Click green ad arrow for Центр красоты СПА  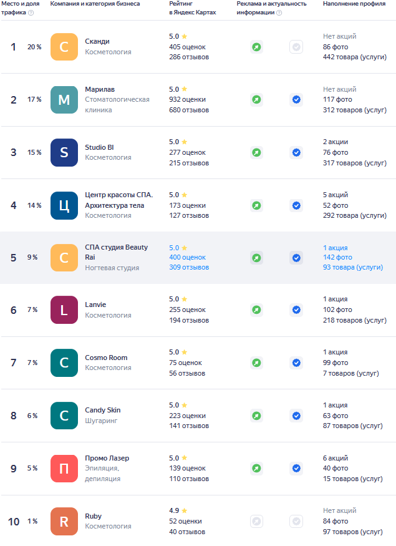(x=256, y=205)
